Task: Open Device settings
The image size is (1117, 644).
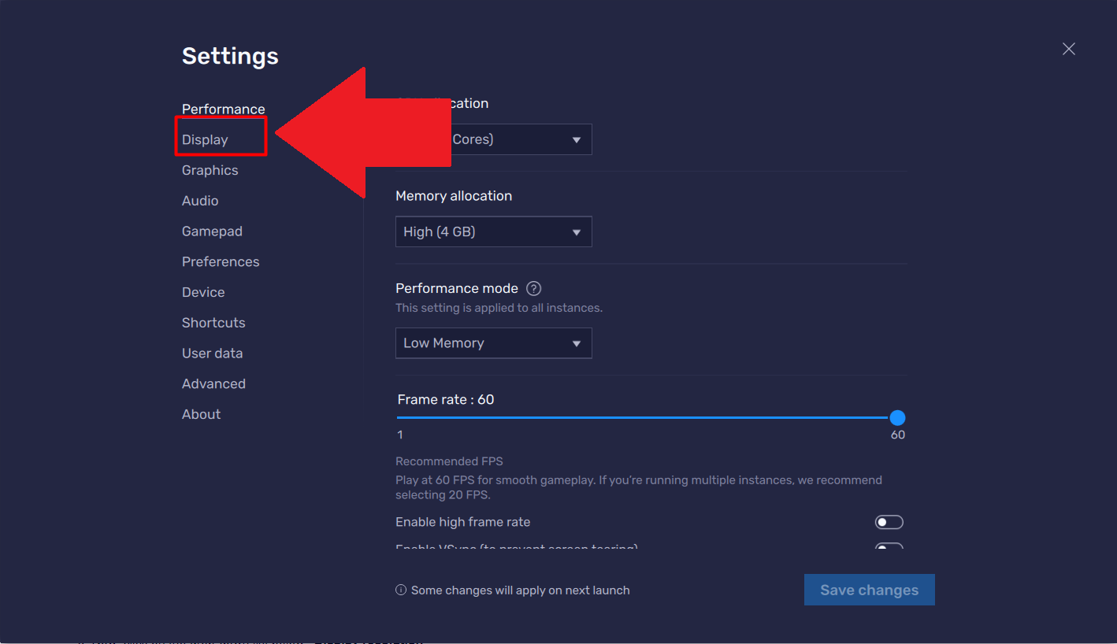Action: [202, 292]
